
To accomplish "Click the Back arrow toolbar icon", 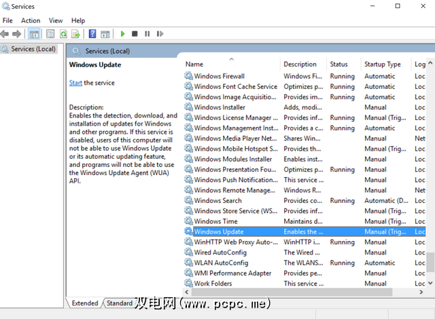I will [5, 34].
